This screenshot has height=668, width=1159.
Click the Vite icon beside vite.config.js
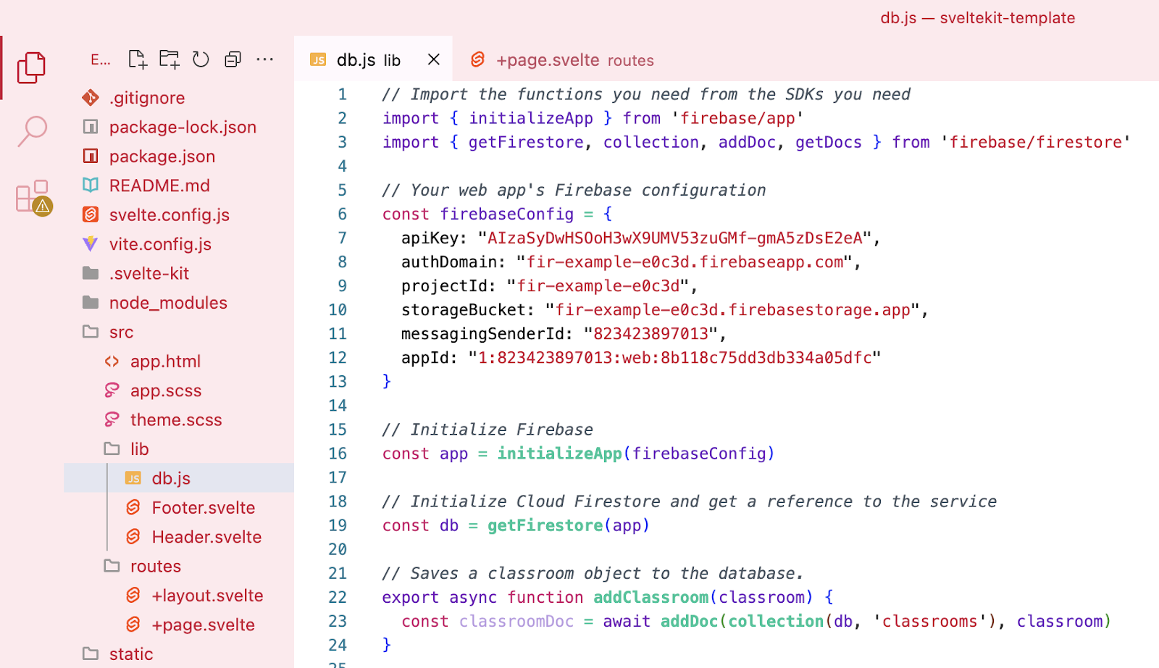[x=90, y=243]
